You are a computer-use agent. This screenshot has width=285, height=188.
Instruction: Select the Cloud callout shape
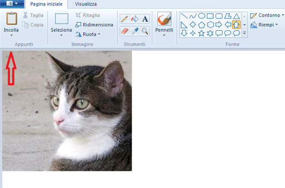coord(237,33)
